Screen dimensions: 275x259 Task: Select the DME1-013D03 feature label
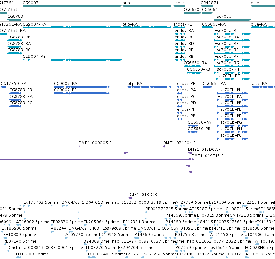click(143, 194)
